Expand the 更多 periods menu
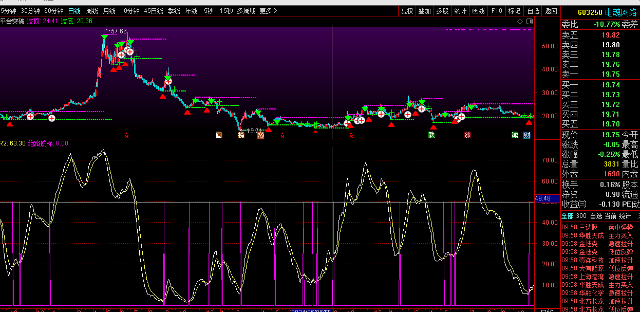The image size is (640, 312). 268,11
